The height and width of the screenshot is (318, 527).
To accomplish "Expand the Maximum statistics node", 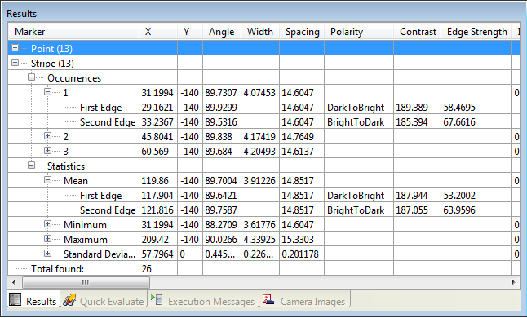I will click(48, 239).
